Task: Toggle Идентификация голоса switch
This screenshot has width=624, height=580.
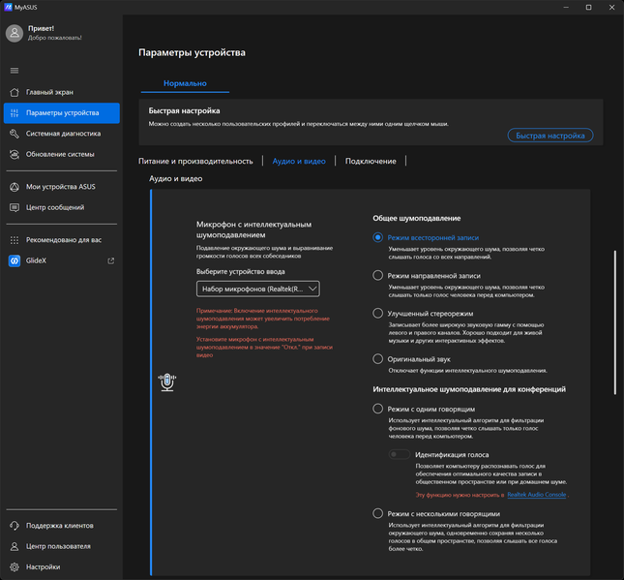Action: pyautogui.click(x=398, y=454)
